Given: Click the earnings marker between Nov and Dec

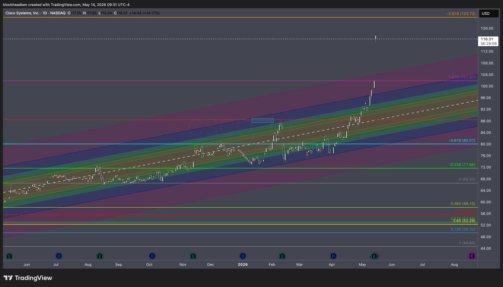Looking at the screenshot, I should click(x=193, y=256).
